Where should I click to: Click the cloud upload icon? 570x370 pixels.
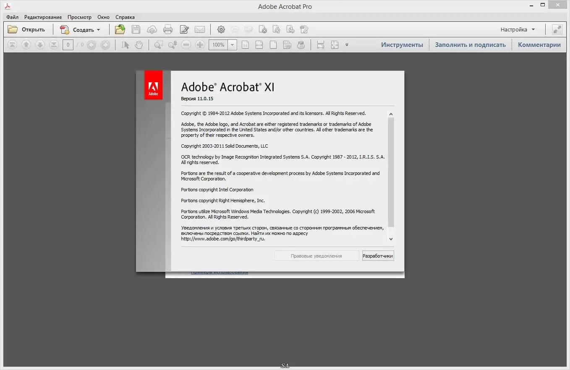coord(152,29)
